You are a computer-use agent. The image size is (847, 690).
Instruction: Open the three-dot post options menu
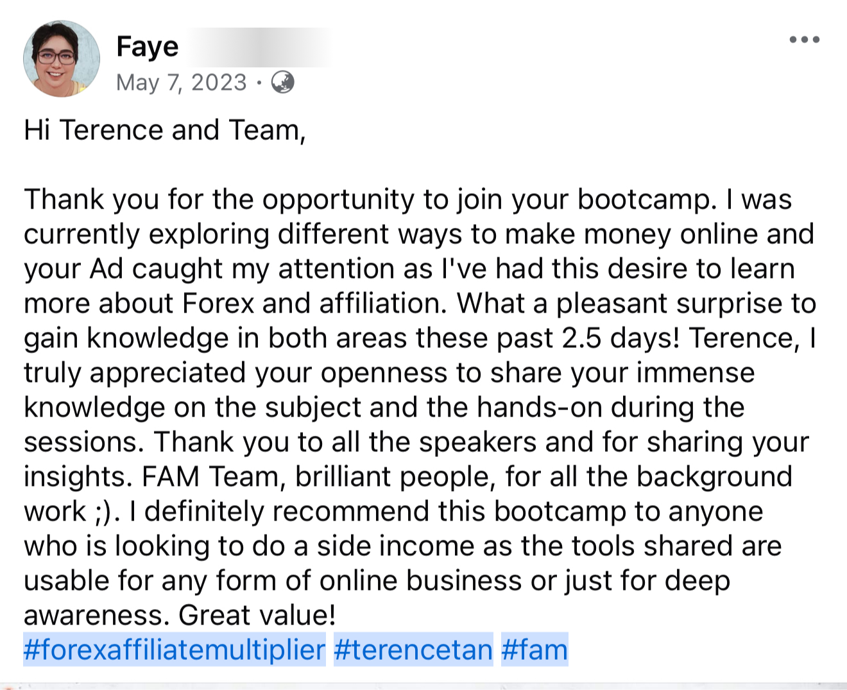pyautogui.click(x=804, y=40)
